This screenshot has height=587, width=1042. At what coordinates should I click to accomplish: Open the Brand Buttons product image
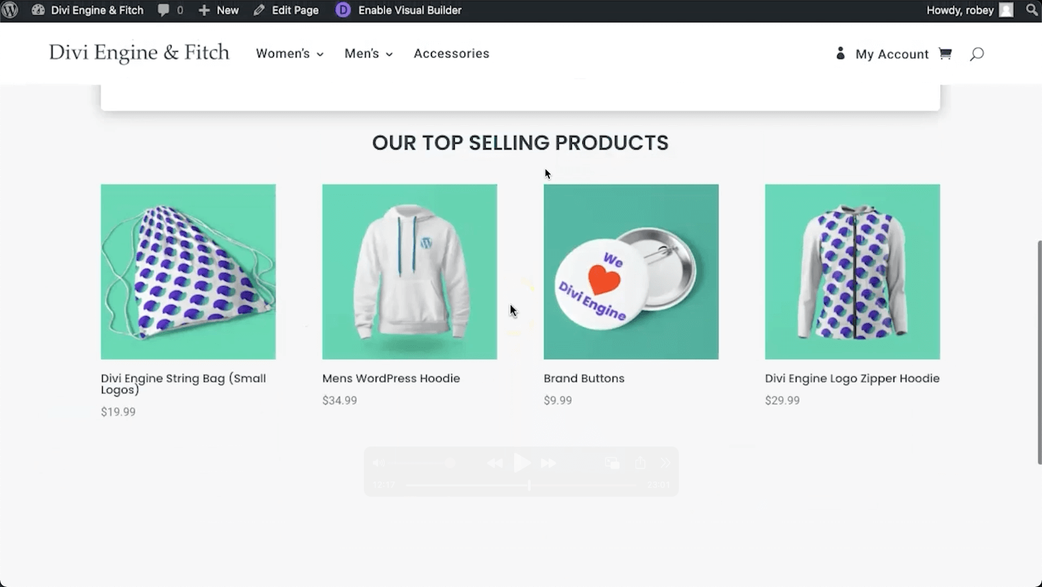pos(631,271)
